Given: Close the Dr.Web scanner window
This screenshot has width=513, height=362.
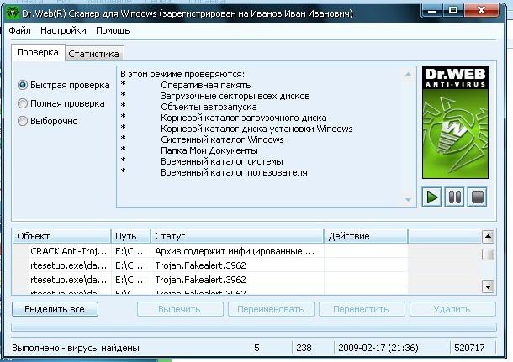Looking at the screenshot, I should click(x=481, y=11).
